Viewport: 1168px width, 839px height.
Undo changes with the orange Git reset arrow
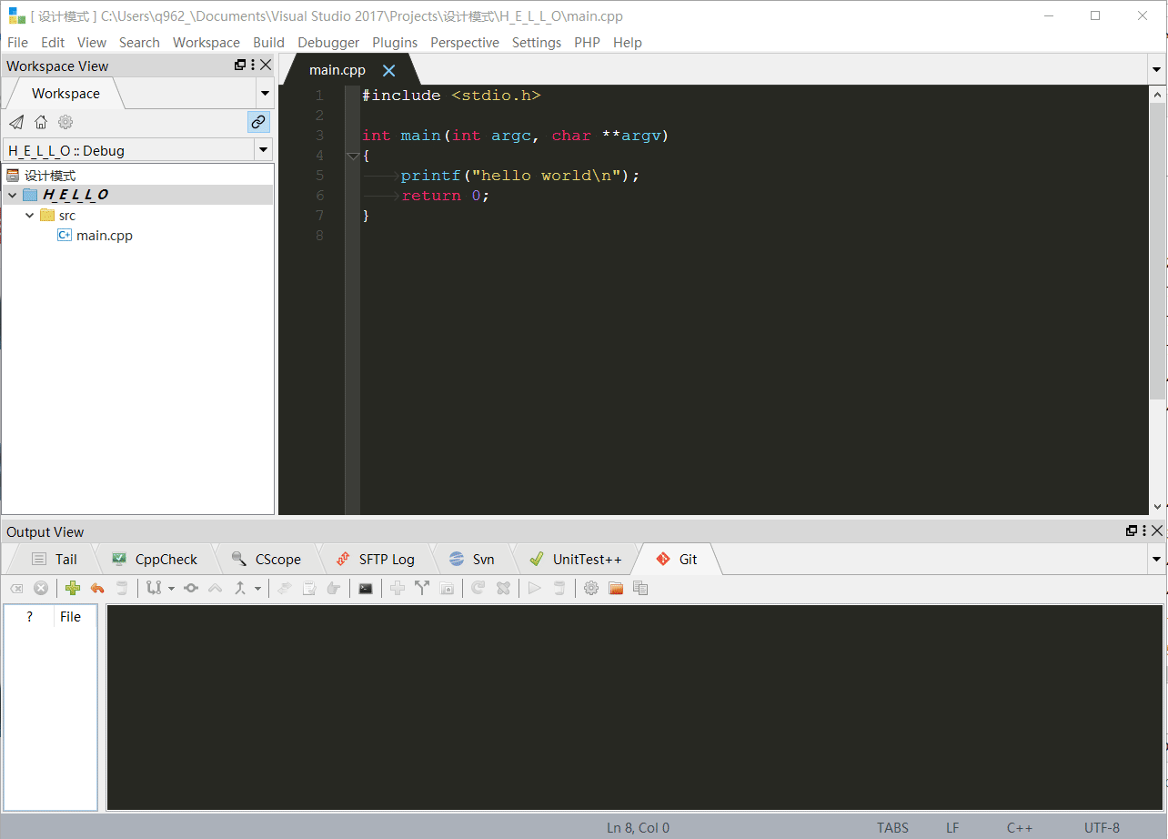click(x=97, y=587)
